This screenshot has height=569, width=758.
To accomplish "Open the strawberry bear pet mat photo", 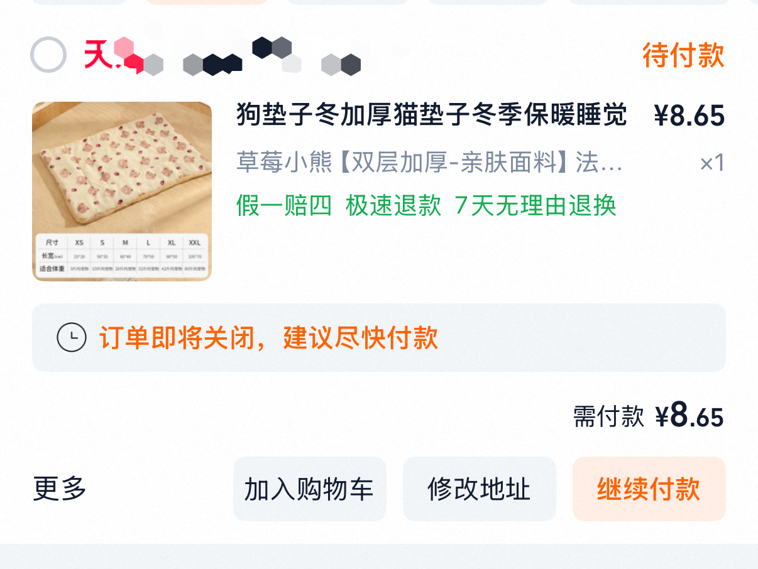I will point(122,191).
